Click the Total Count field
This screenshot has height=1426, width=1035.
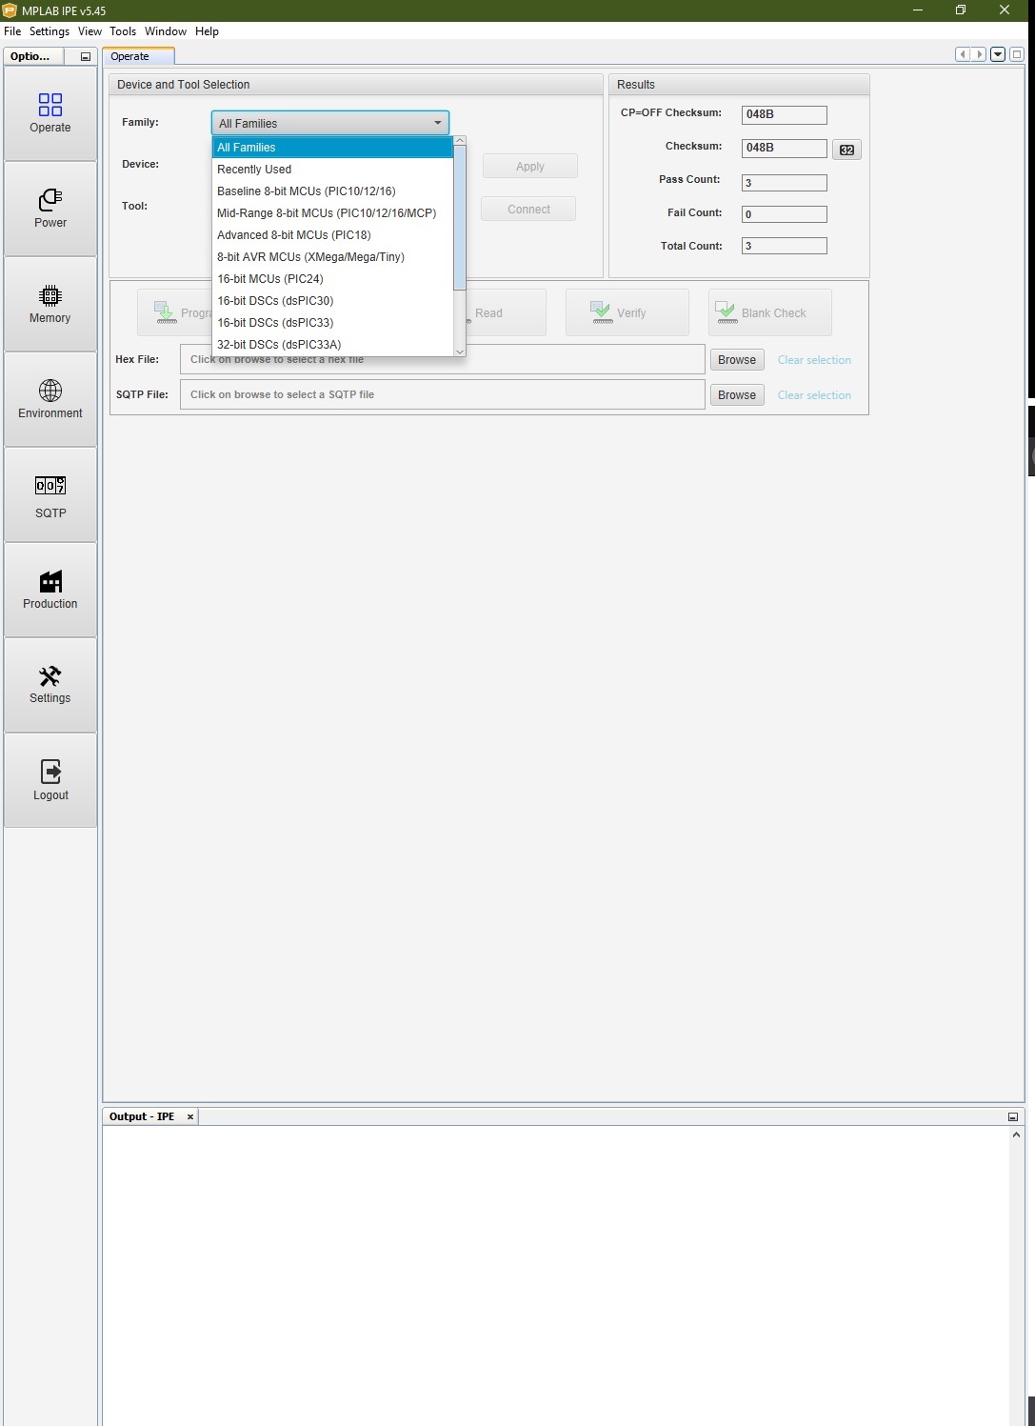[785, 246]
